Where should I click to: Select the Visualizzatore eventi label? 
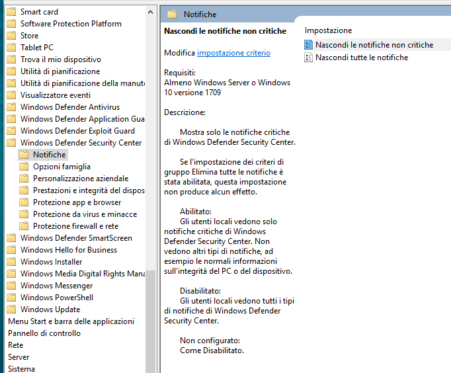click(56, 95)
